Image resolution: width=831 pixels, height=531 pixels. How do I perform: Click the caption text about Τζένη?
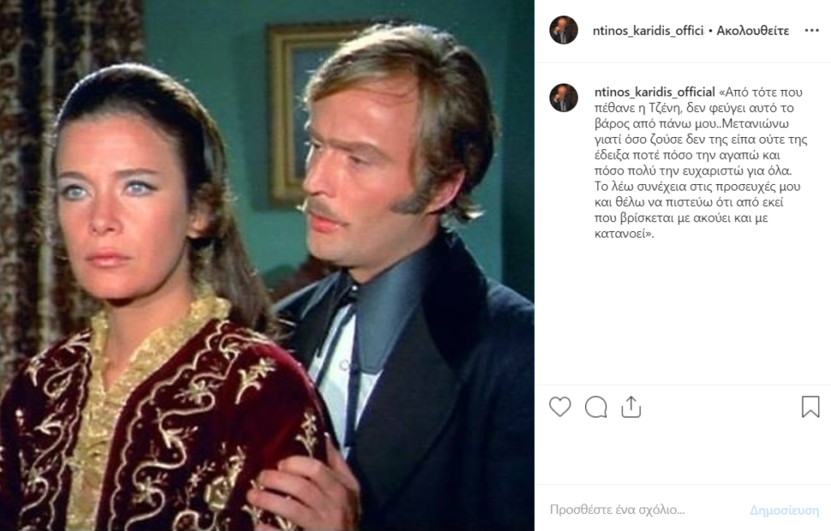(700, 162)
